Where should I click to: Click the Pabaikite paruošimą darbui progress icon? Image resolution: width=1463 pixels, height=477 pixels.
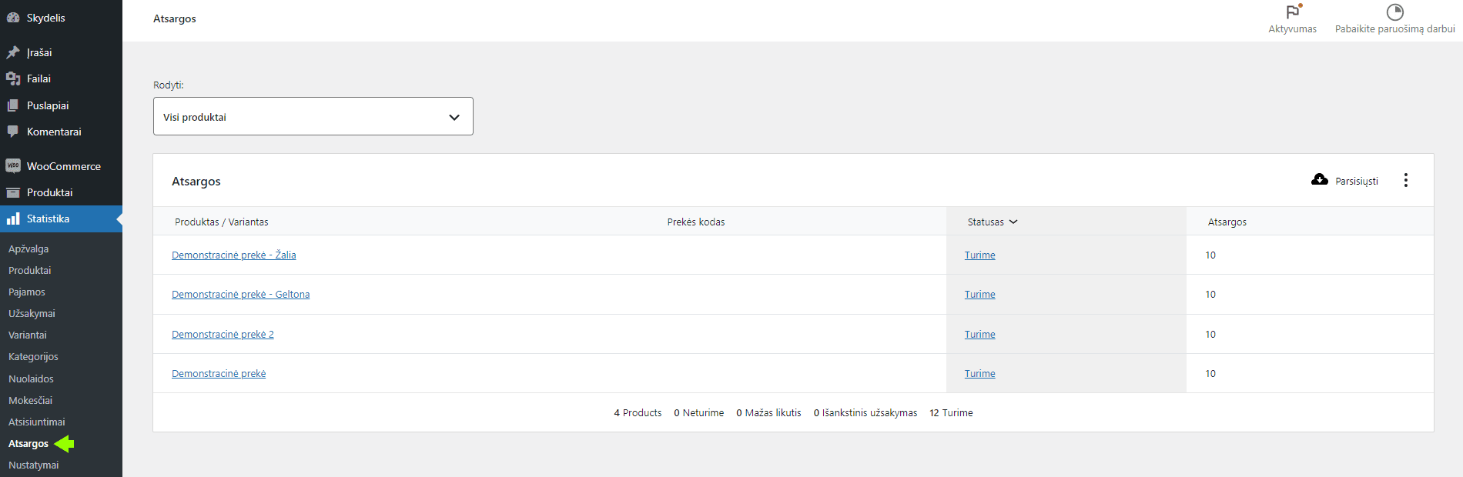click(1394, 12)
